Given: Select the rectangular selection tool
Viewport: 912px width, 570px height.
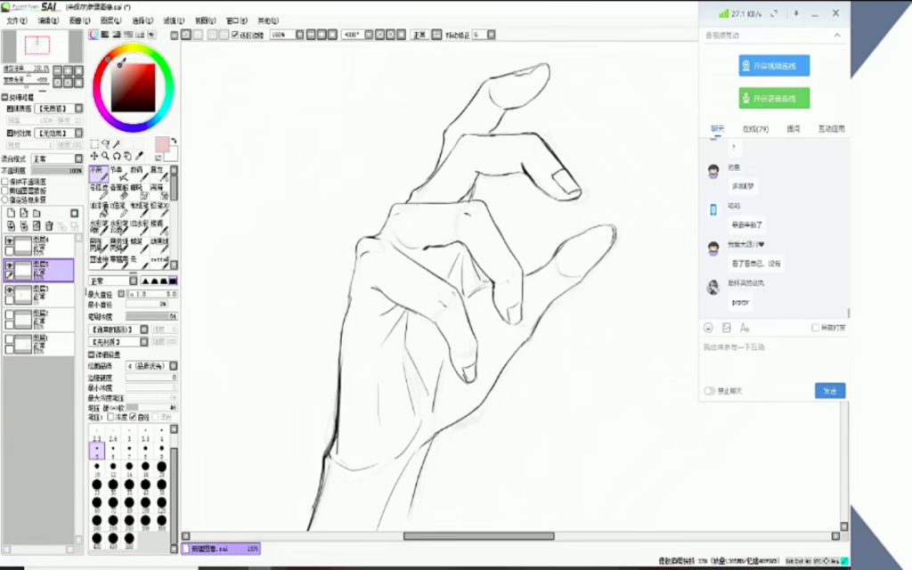Looking at the screenshot, I should [x=94, y=143].
